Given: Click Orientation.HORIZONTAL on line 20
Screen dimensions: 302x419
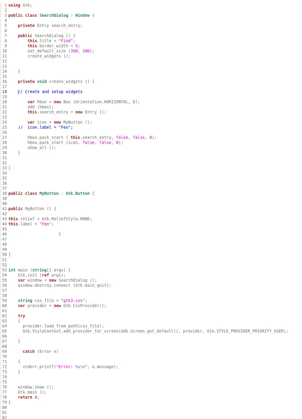Looking at the screenshot, I should pos(102,102).
